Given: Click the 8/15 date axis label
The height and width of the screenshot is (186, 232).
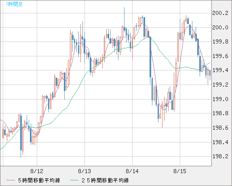Looking at the screenshot, I should (180, 171).
